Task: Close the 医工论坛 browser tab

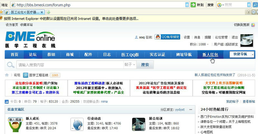Action: pyautogui.click(x=42, y=12)
